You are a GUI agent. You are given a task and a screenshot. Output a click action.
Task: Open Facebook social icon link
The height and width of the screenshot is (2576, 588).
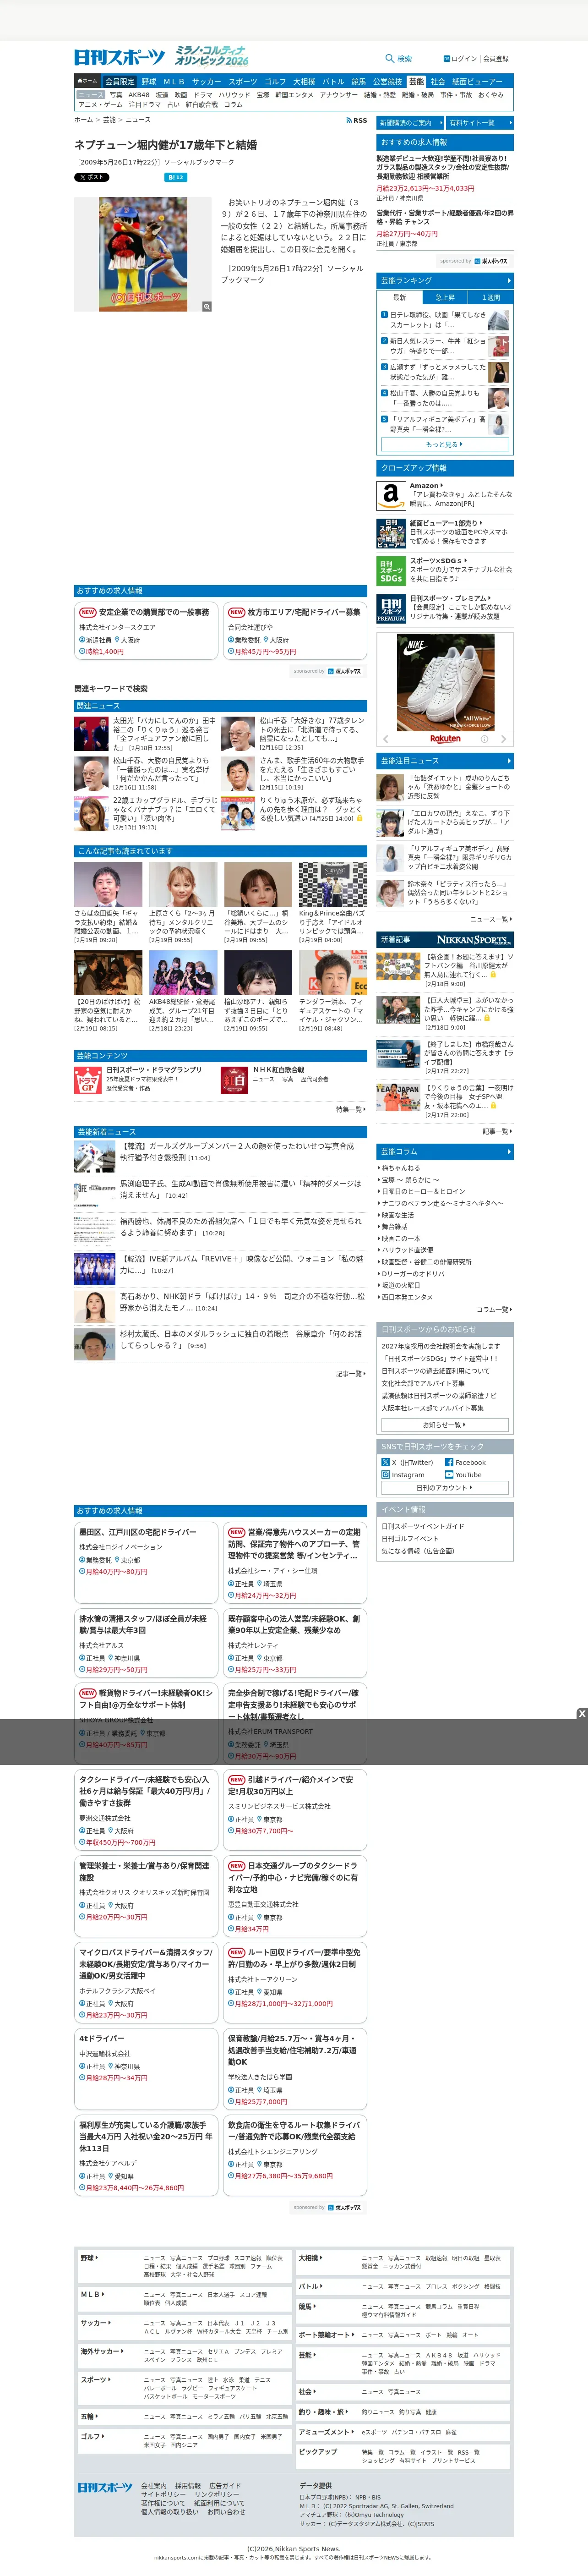click(x=449, y=1462)
